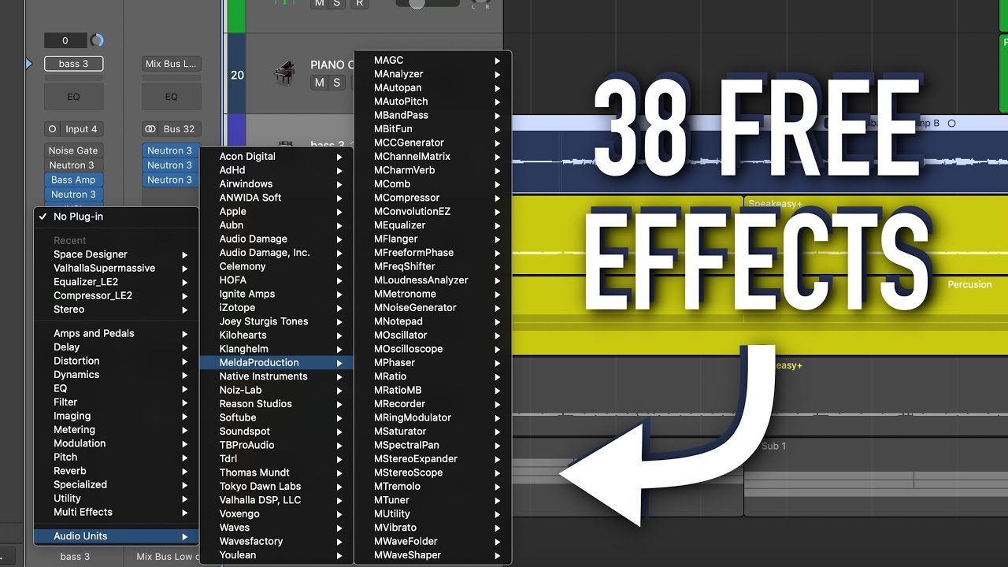Open the Utility category

pos(117,498)
